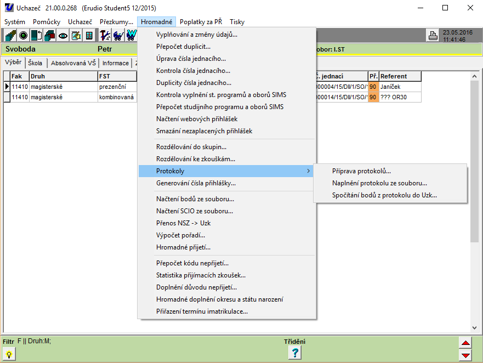Click the printer icon near the date
Image resolution: width=483 pixels, height=363 pixels.
[433, 36]
